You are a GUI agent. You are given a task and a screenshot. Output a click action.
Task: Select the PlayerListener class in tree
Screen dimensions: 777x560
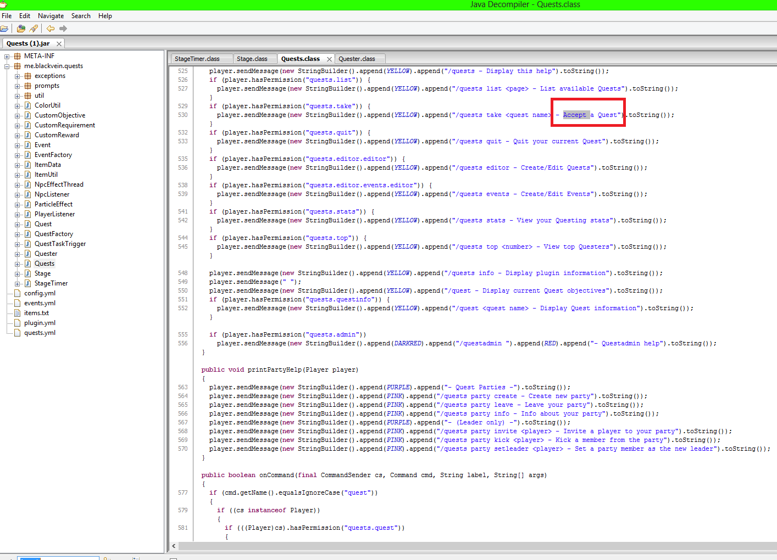pos(54,214)
